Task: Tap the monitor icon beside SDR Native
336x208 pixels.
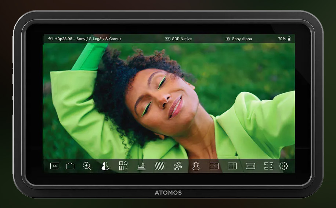Action: pyautogui.click(x=167, y=39)
